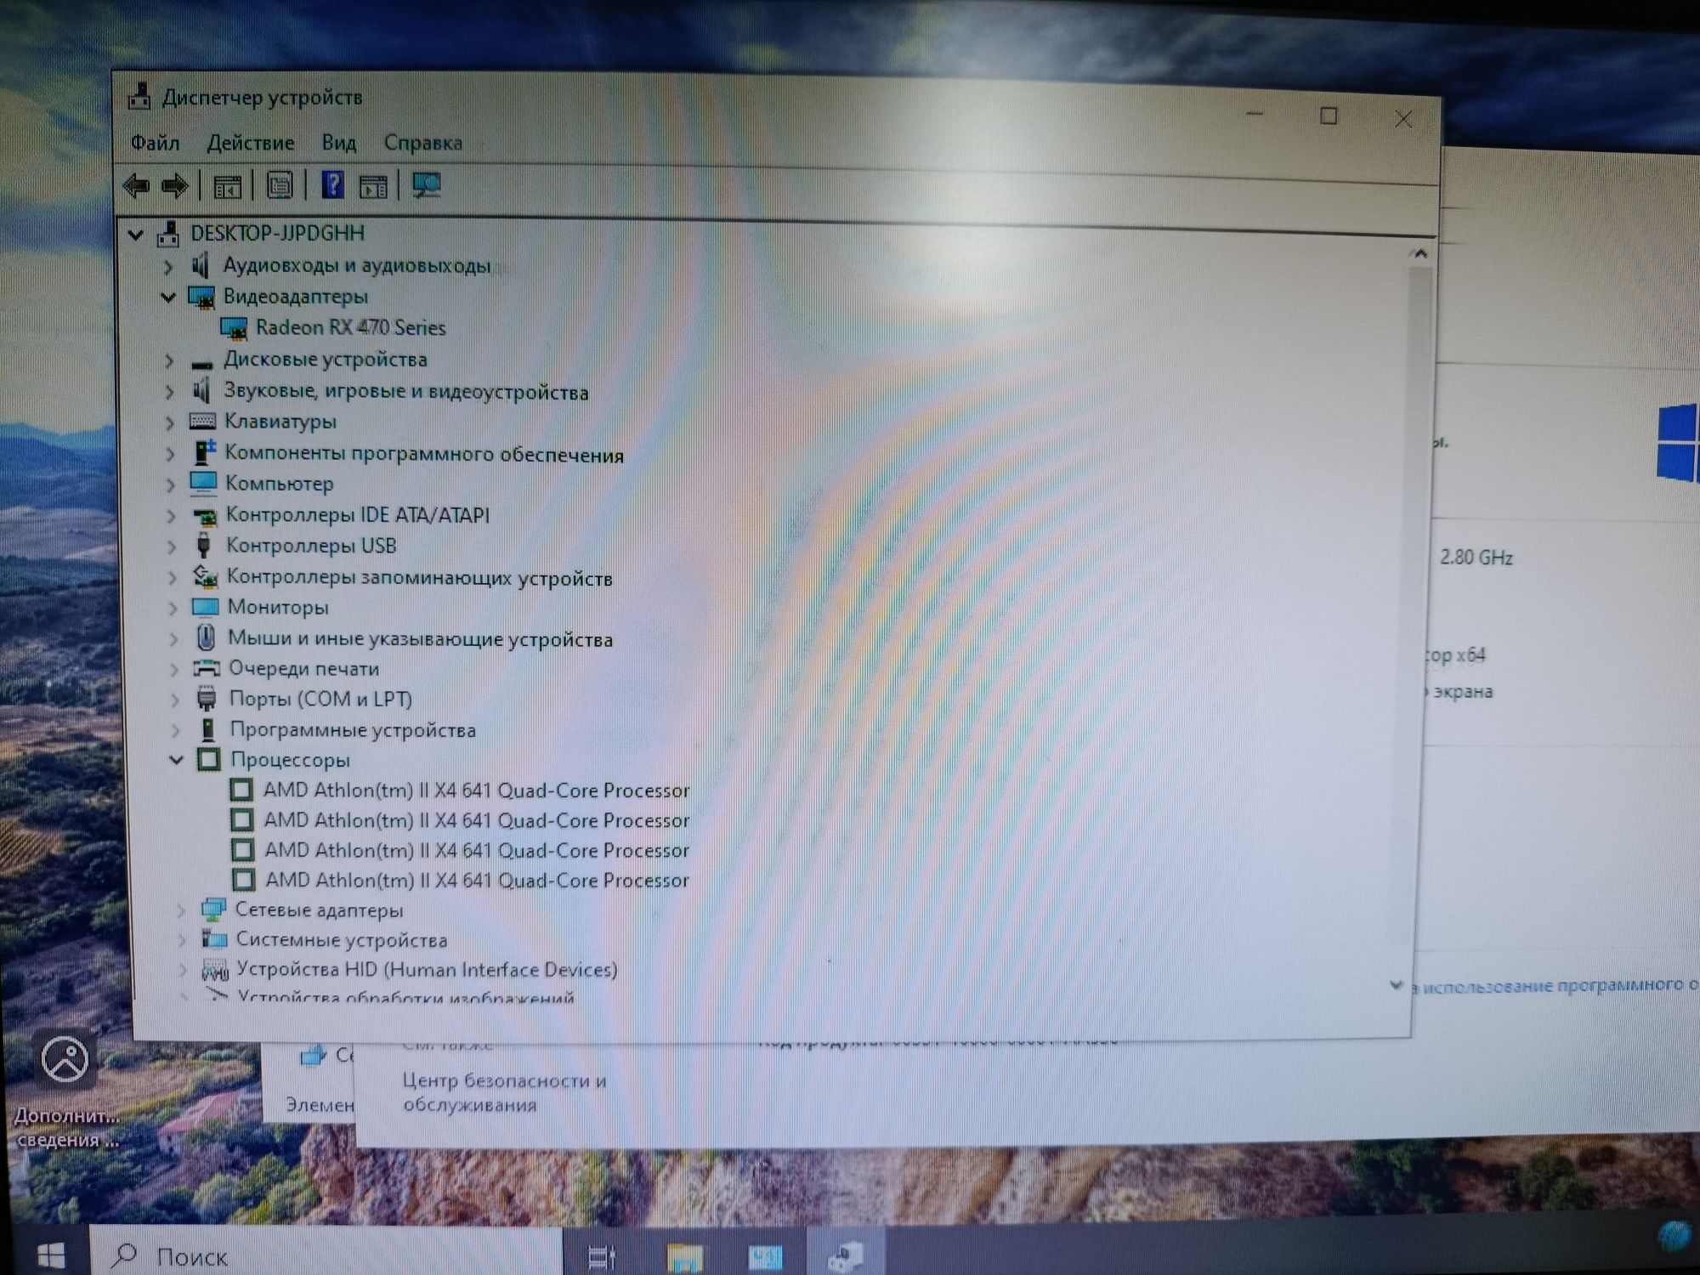Open the Действие menu
Image resolution: width=1700 pixels, height=1275 pixels.
click(x=251, y=143)
